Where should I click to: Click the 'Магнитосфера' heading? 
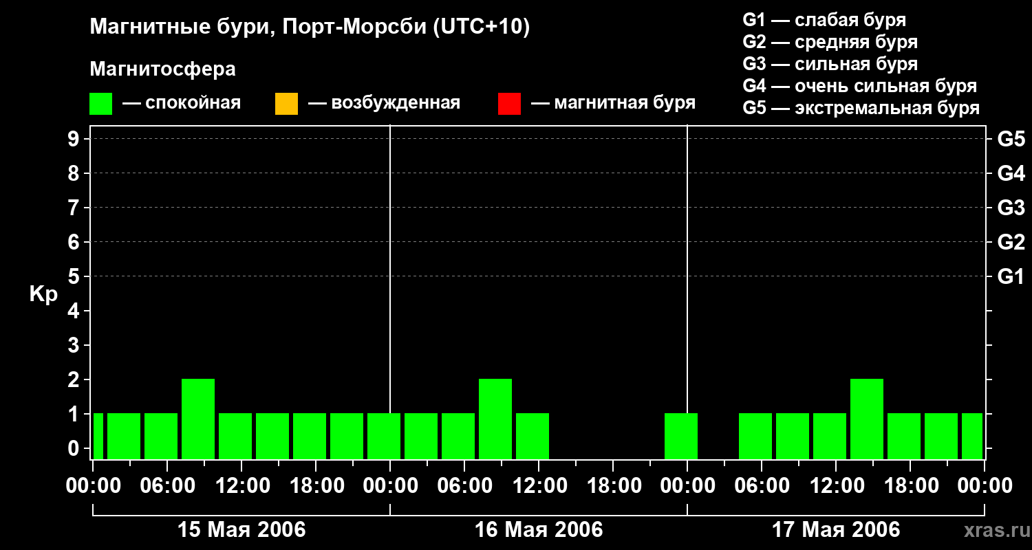[x=163, y=69]
